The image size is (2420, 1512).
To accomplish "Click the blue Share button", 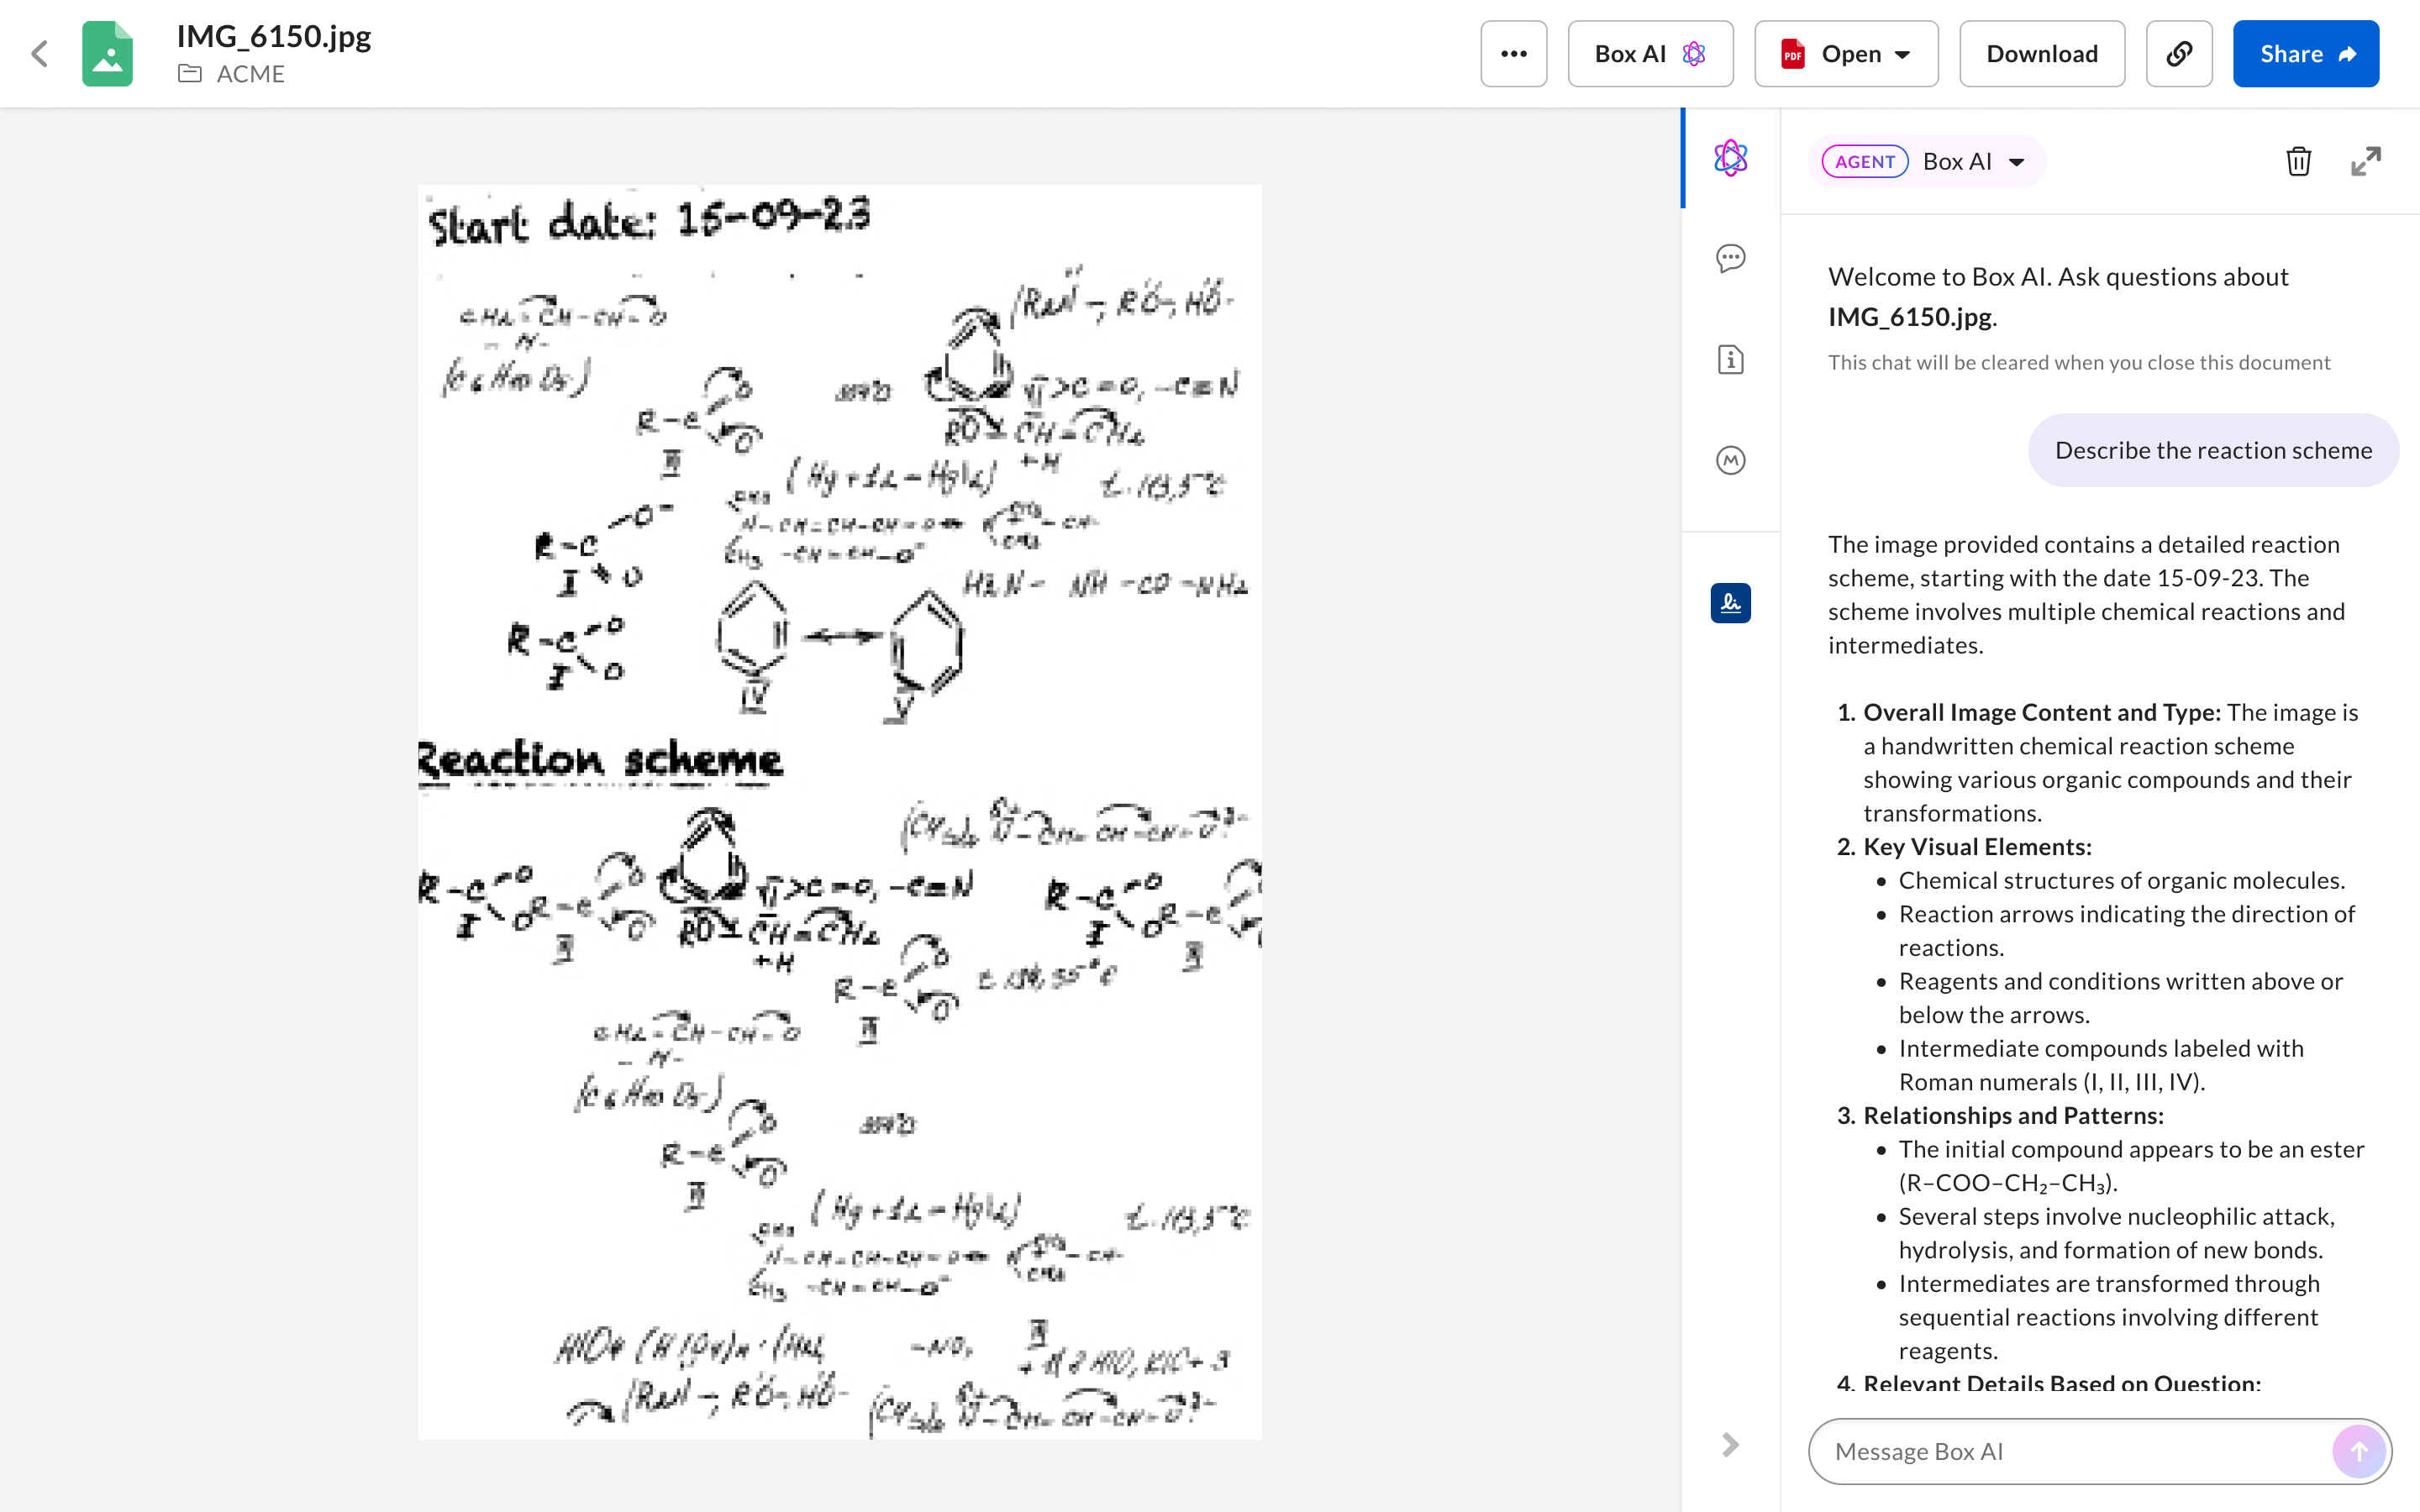I will [x=2305, y=54].
